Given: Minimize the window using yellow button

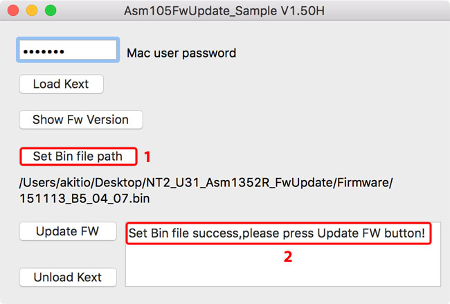Looking at the screenshot, I should point(32,11).
